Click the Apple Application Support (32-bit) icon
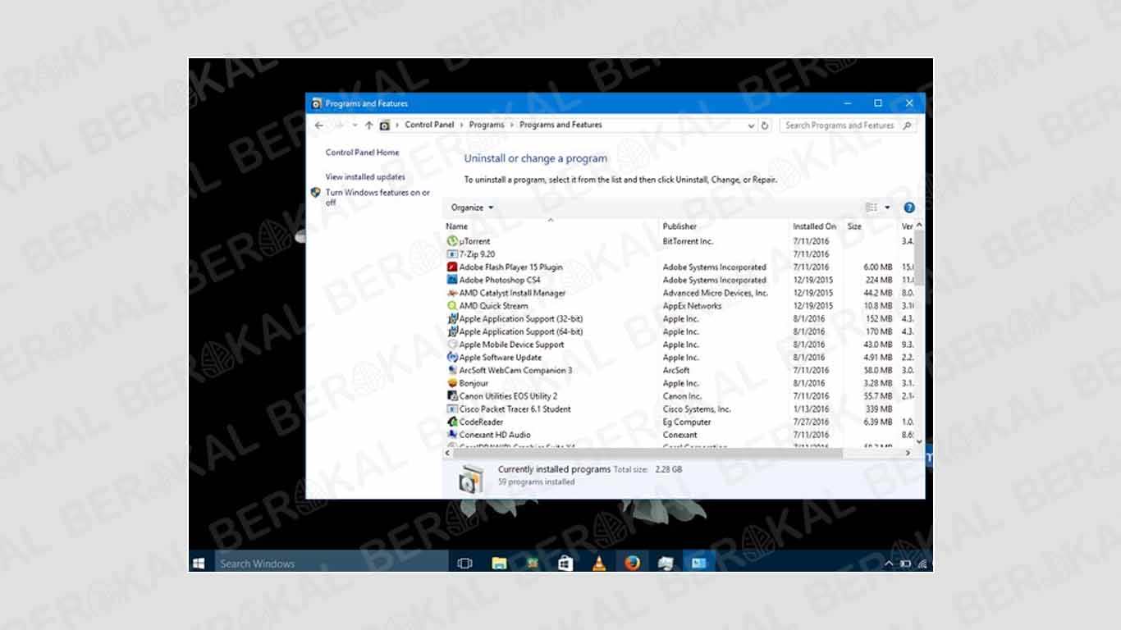The image size is (1121, 630). [x=452, y=319]
